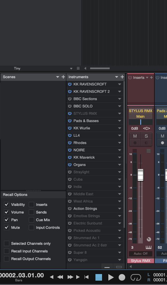Enable the Input Controls recall checkbox
The width and height of the screenshot is (167, 285).
point(31,227)
